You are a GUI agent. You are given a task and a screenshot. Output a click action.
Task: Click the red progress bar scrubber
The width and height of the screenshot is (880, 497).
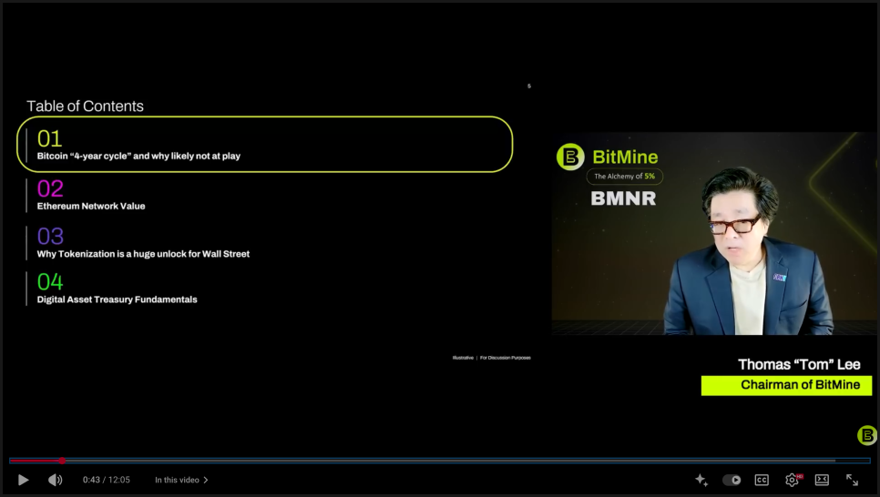pos(62,461)
